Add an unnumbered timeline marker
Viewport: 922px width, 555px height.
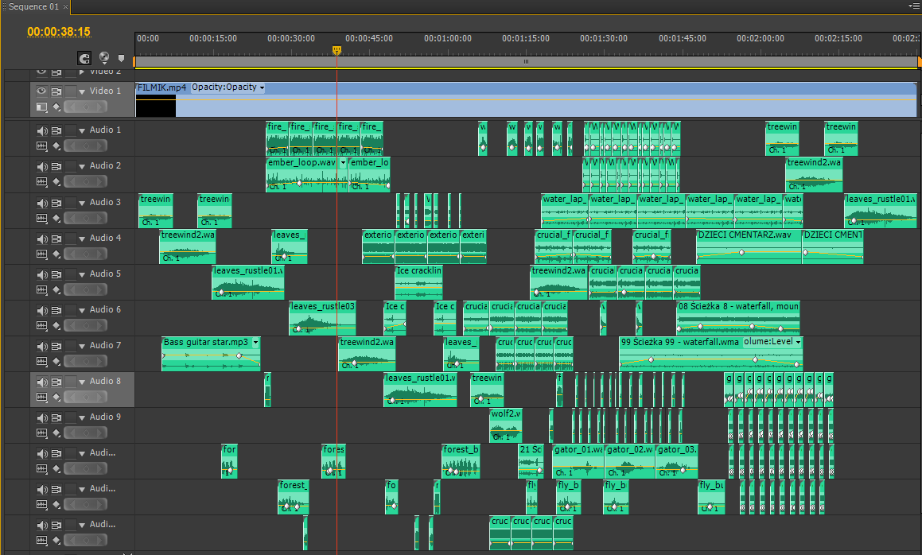121,58
